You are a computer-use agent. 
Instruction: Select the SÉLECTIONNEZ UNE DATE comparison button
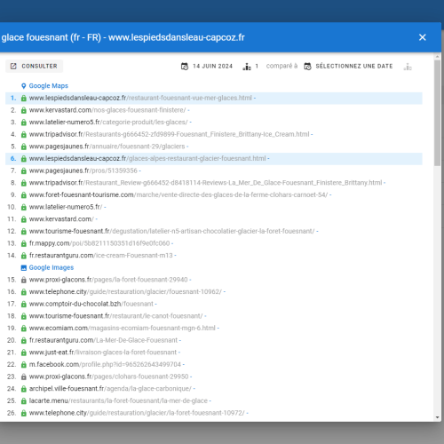click(x=349, y=66)
